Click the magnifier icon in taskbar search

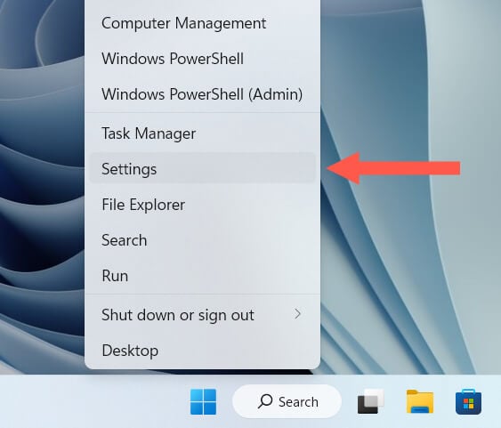click(x=265, y=401)
